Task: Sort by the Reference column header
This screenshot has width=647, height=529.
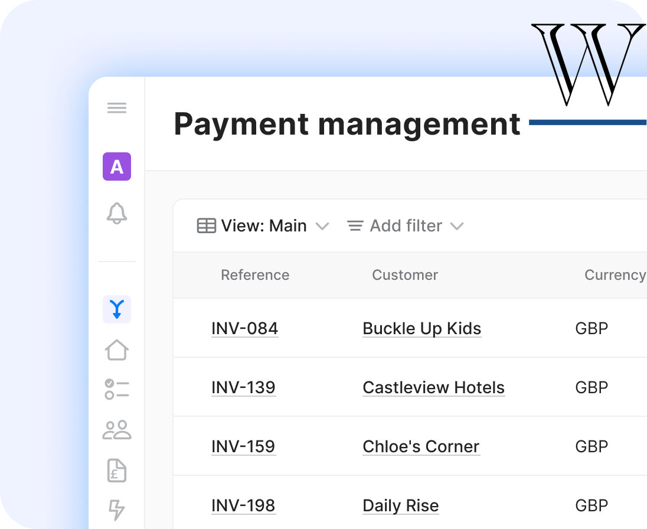Action: click(255, 275)
